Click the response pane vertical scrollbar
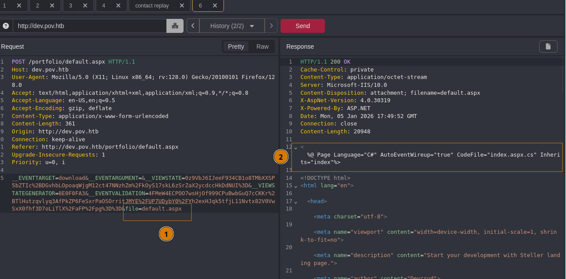 (564, 75)
